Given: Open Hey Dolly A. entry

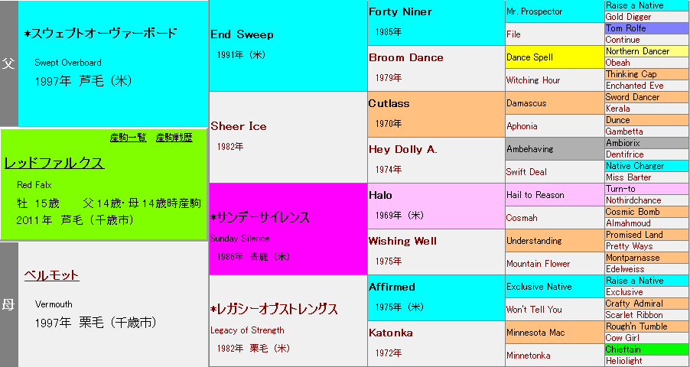Looking at the screenshot, I should click(402, 149).
